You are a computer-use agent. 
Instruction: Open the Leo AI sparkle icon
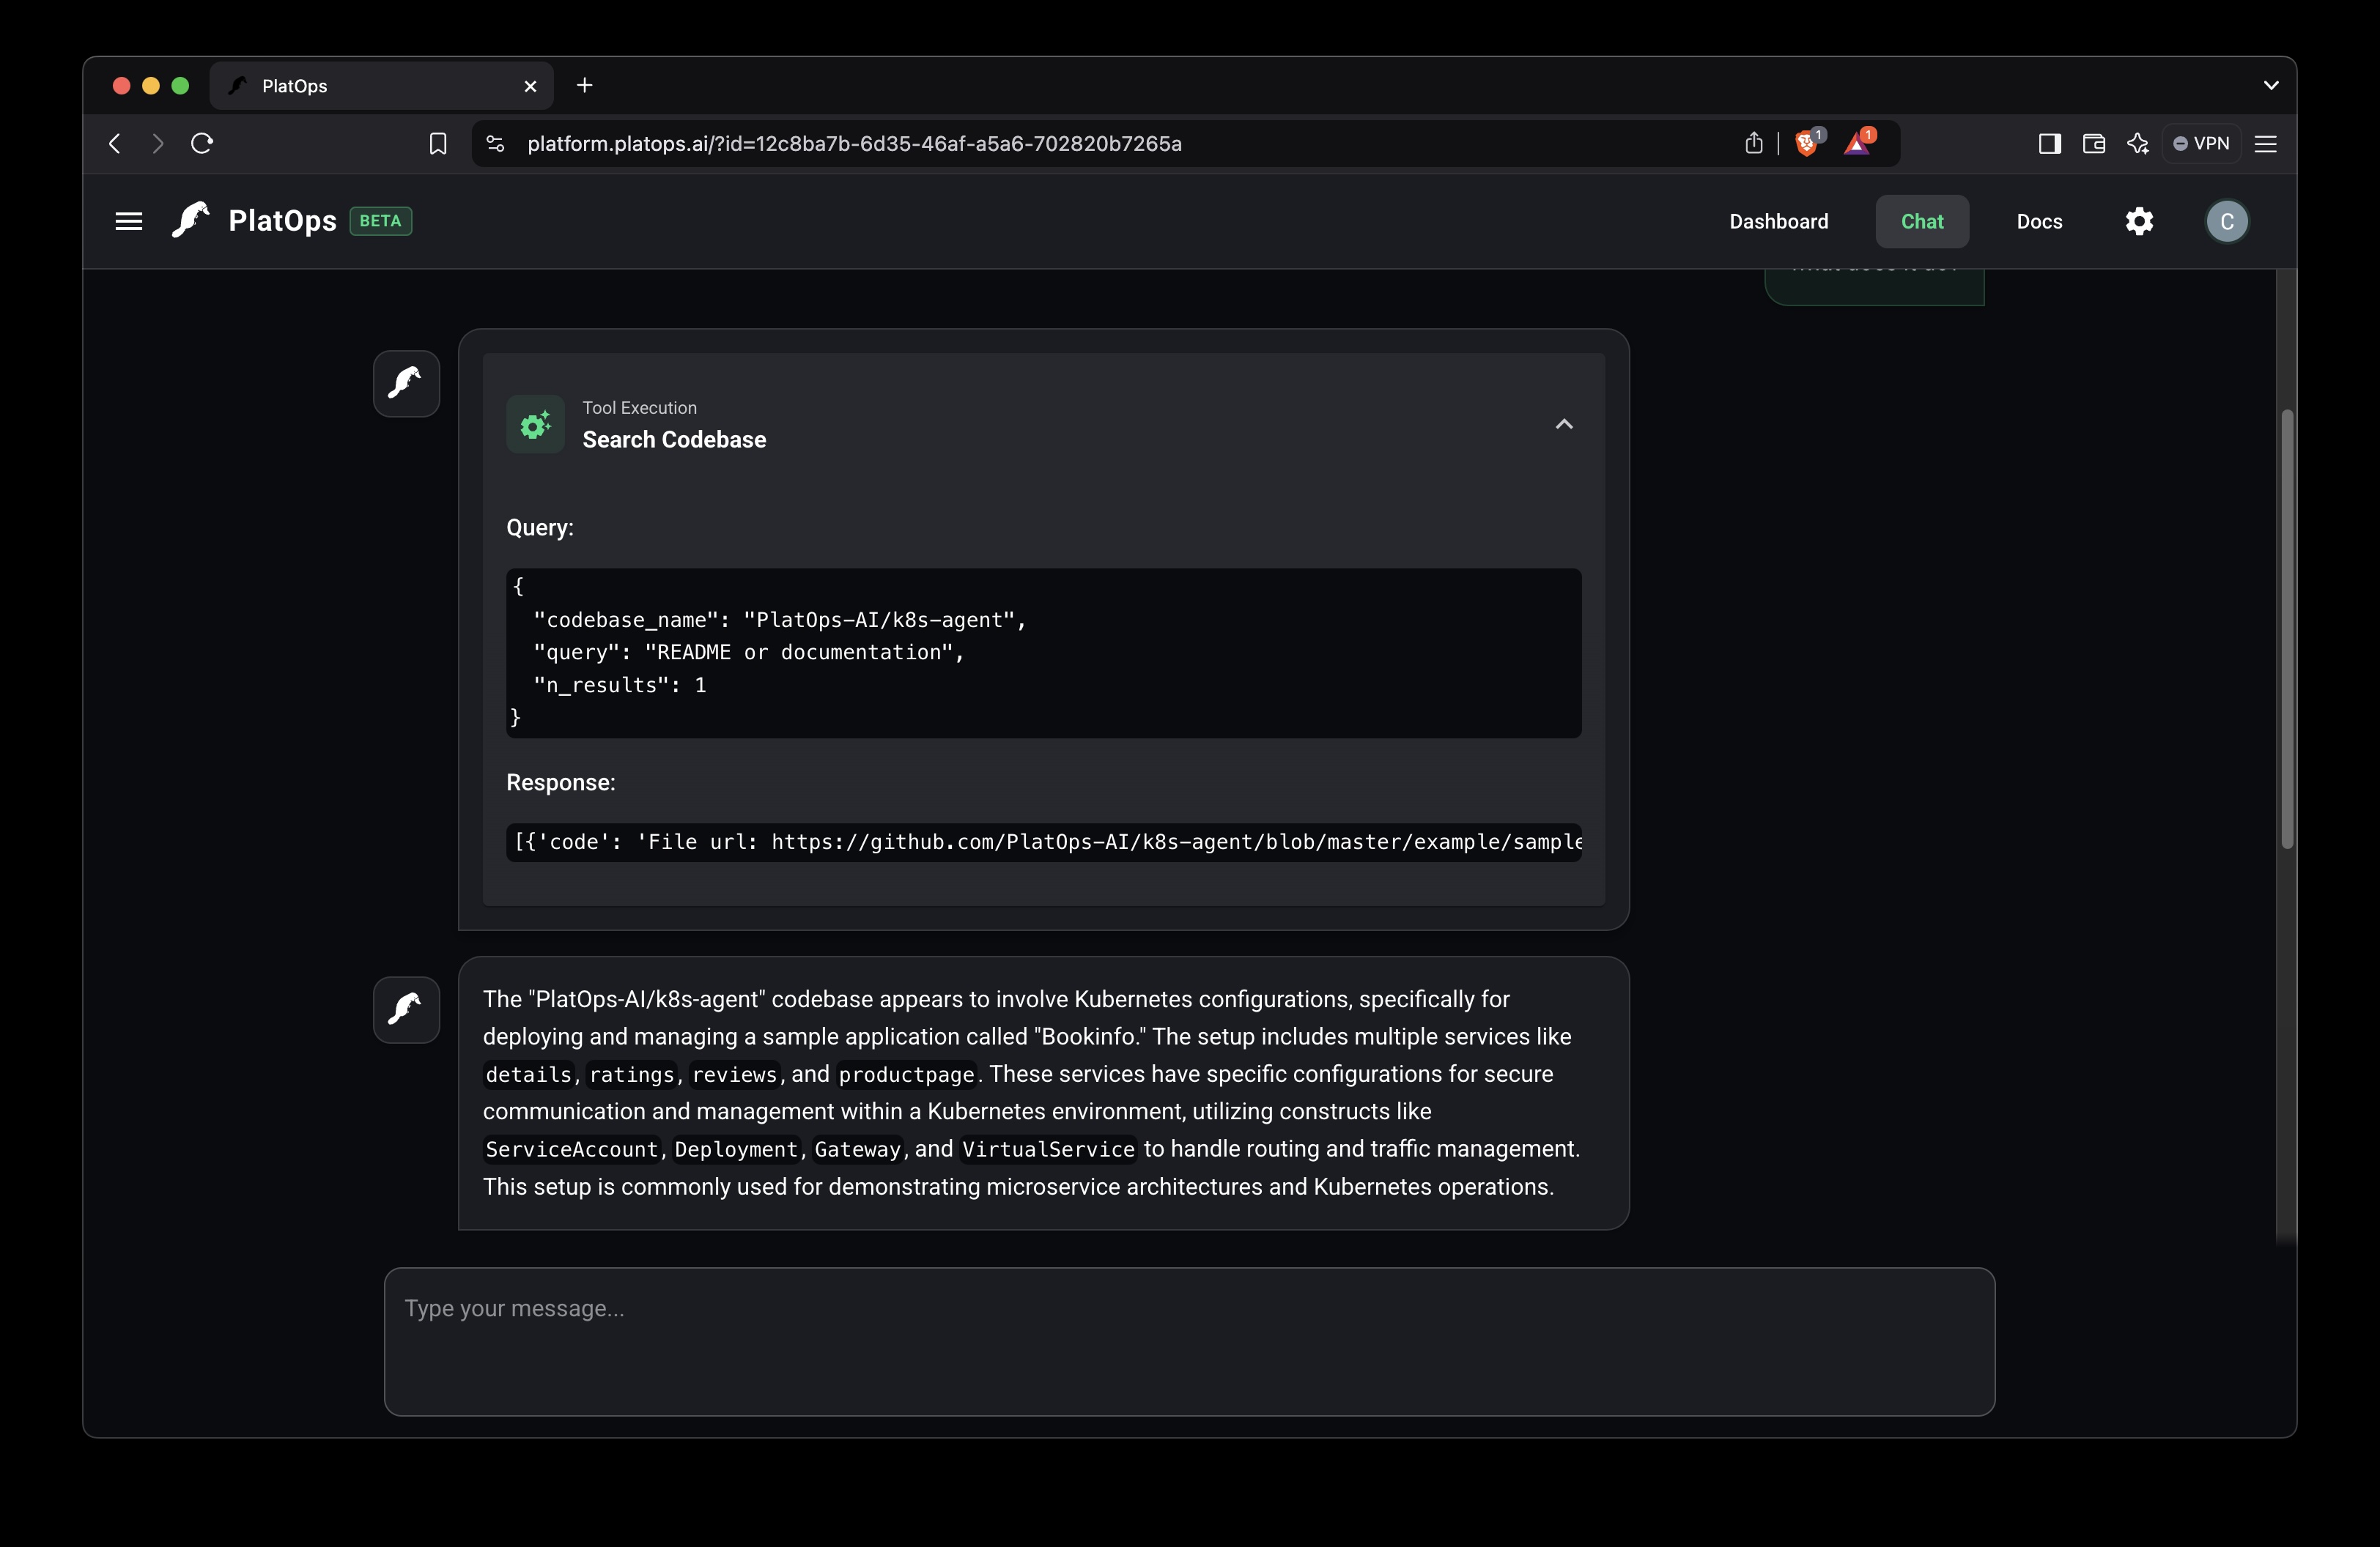pyautogui.click(x=2137, y=144)
